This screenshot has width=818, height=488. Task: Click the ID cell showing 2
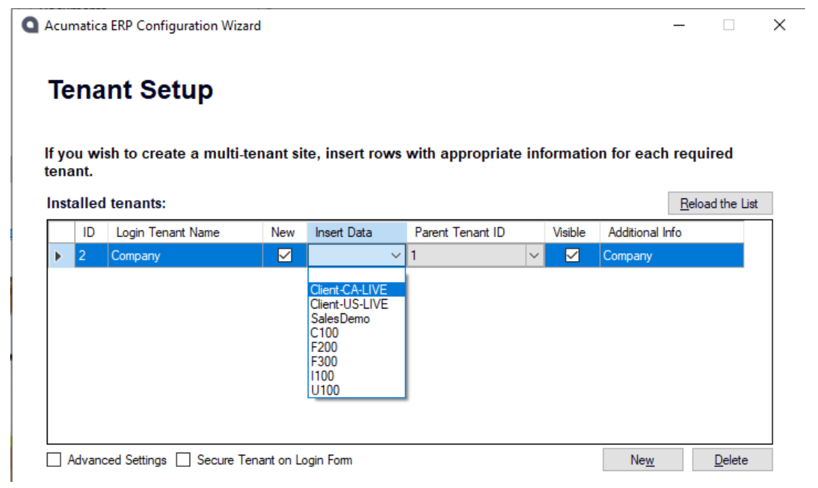[91, 256]
